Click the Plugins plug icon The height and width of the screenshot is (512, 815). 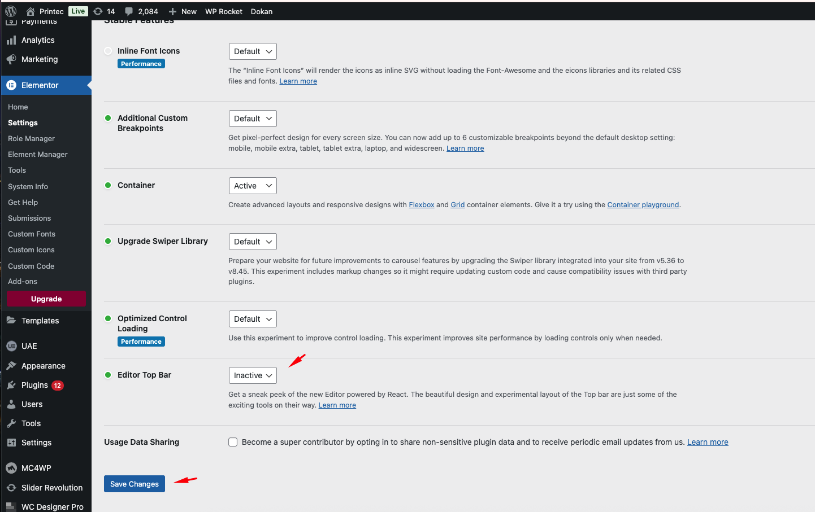click(x=11, y=385)
